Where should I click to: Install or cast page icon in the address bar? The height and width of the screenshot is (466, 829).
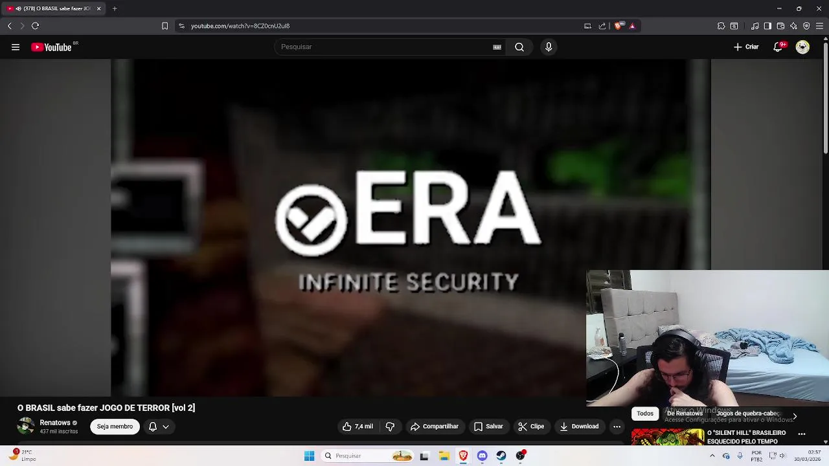[x=587, y=26]
